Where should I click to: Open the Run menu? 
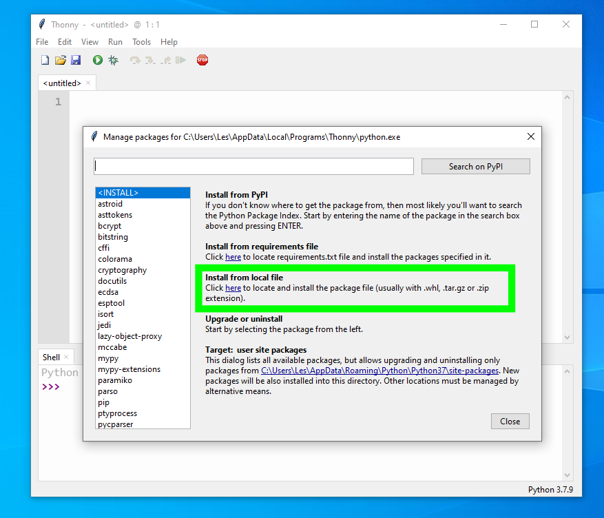[115, 41]
